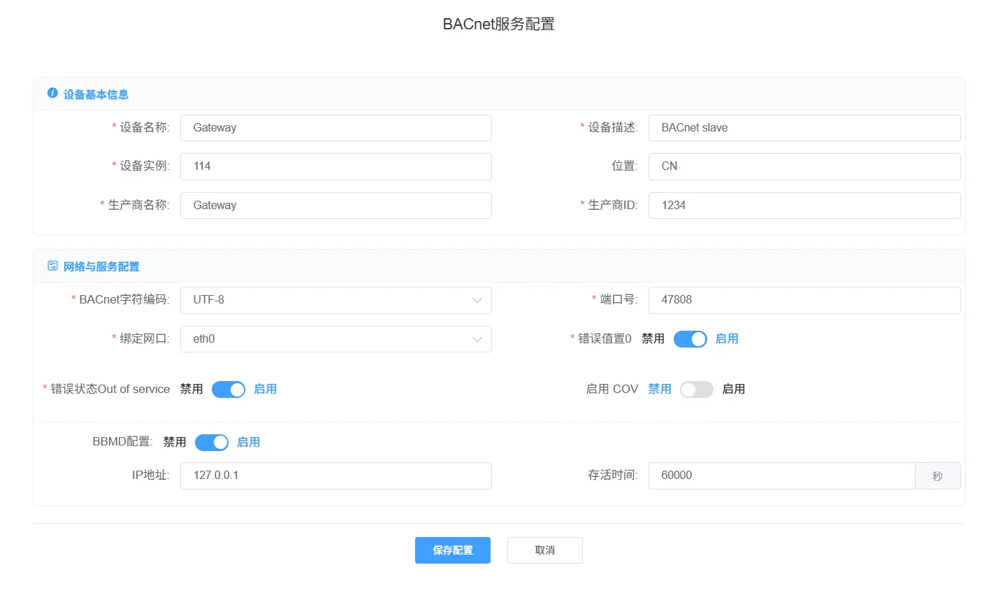Click the 设备描述 field showing BACnet slave
The width and height of the screenshot is (998, 600).
(x=804, y=127)
